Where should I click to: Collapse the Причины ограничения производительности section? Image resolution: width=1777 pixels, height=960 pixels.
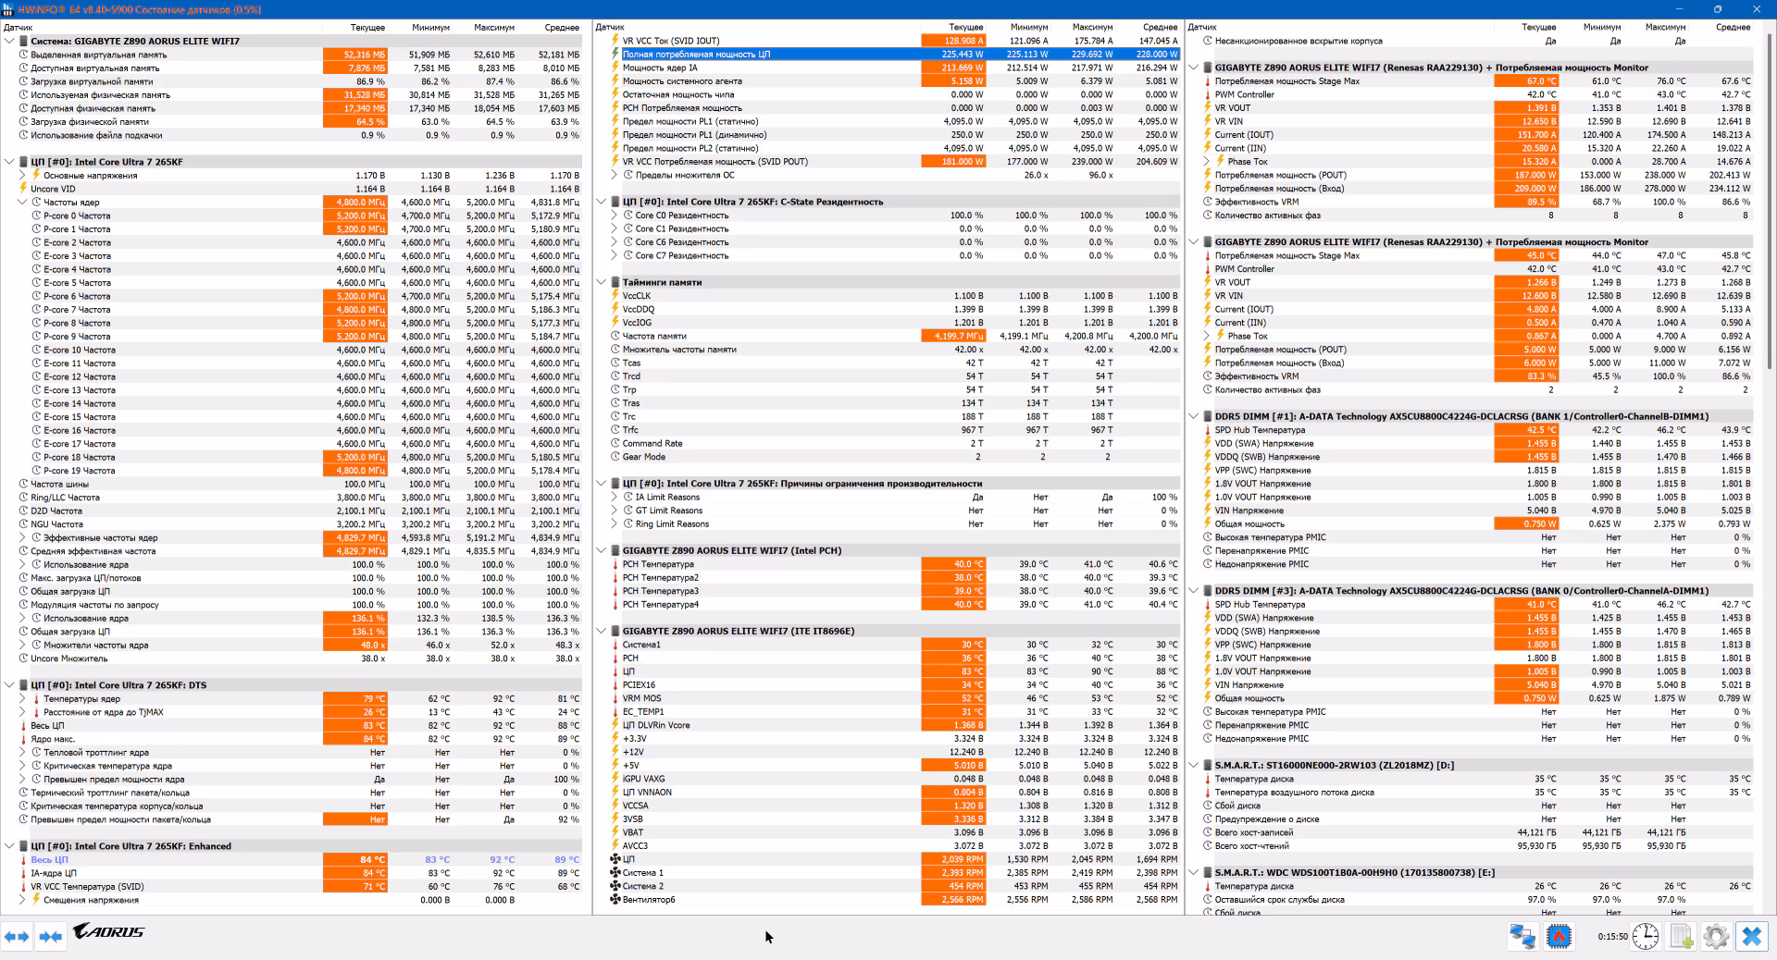click(602, 484)
